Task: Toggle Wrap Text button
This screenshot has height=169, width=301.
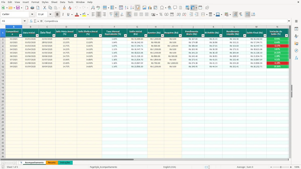Action: (129, 15)
